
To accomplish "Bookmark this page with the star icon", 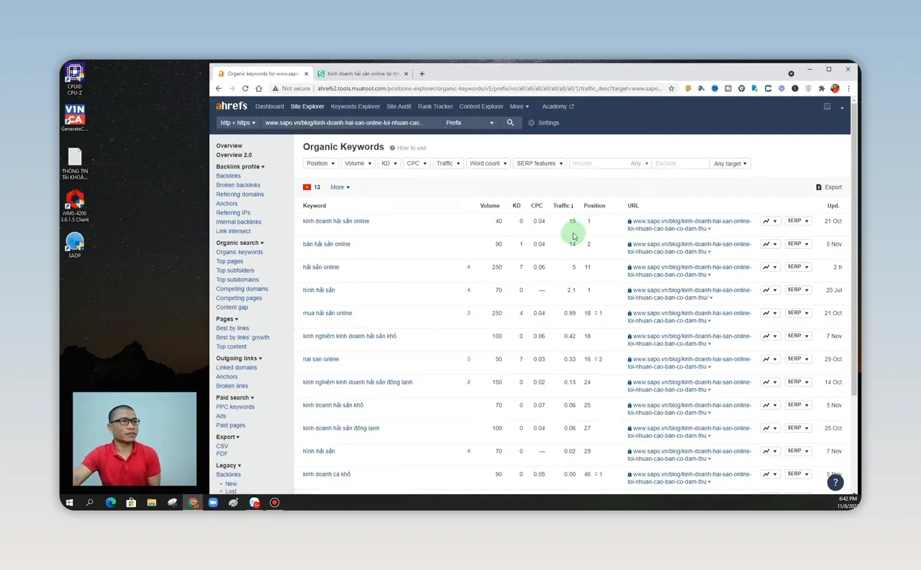I will [x=671, y=88].
